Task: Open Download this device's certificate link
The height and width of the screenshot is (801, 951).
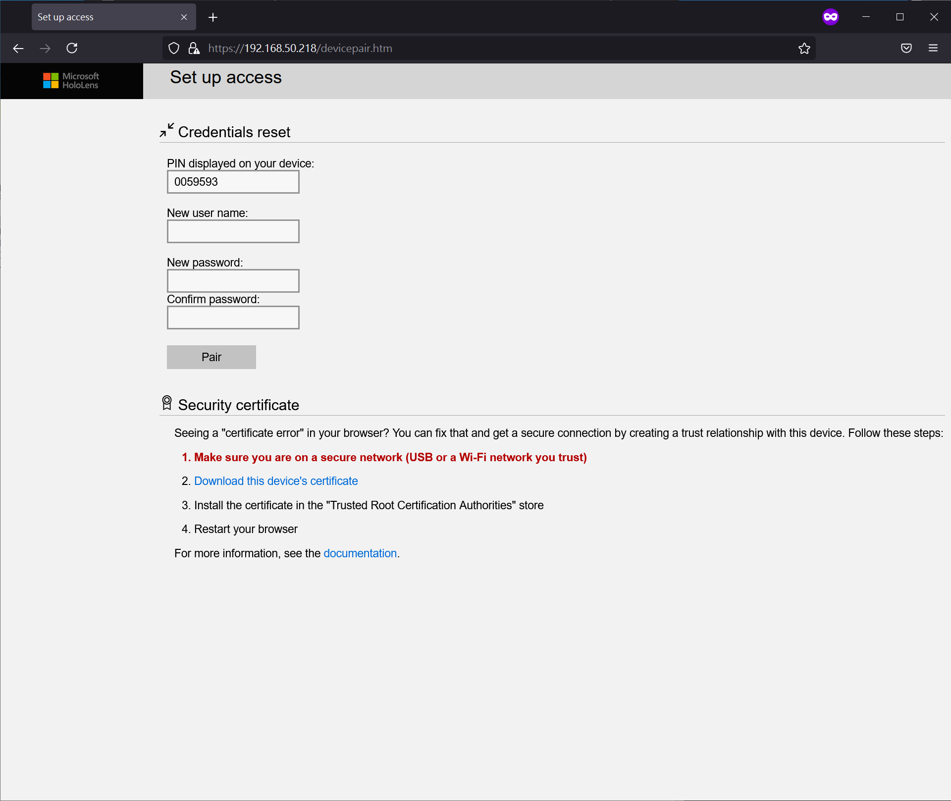Action: pos(276,481)
